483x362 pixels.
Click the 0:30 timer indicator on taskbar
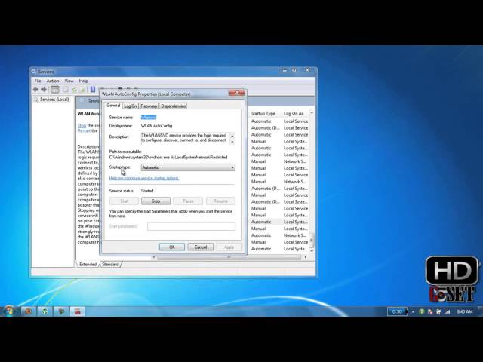point(398,311)
